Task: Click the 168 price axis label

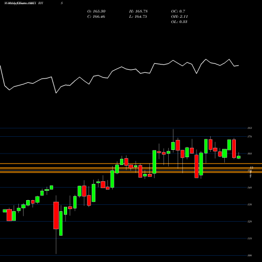Action: (249, 154)
